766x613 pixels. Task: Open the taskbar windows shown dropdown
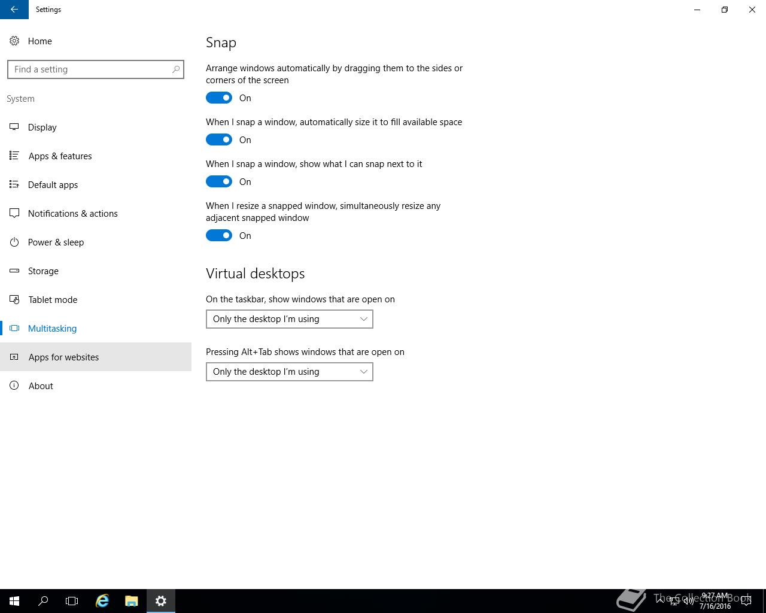tap(290, 319)
